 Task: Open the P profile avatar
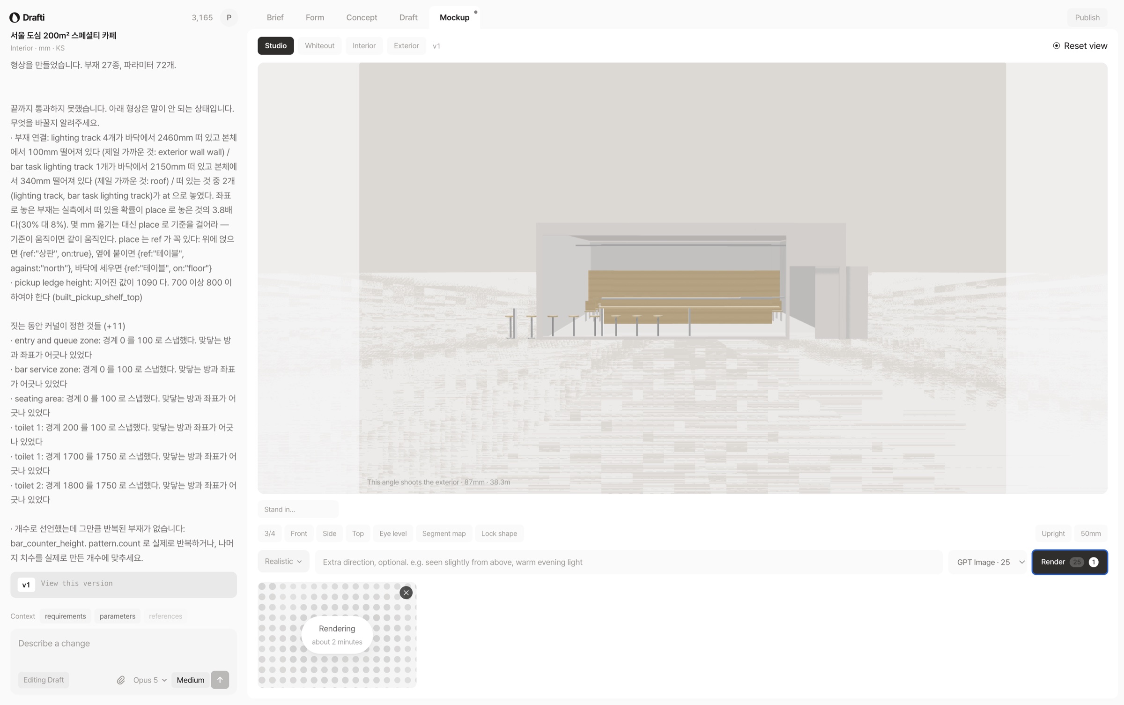pyautogui.click(x=229, y=17)
